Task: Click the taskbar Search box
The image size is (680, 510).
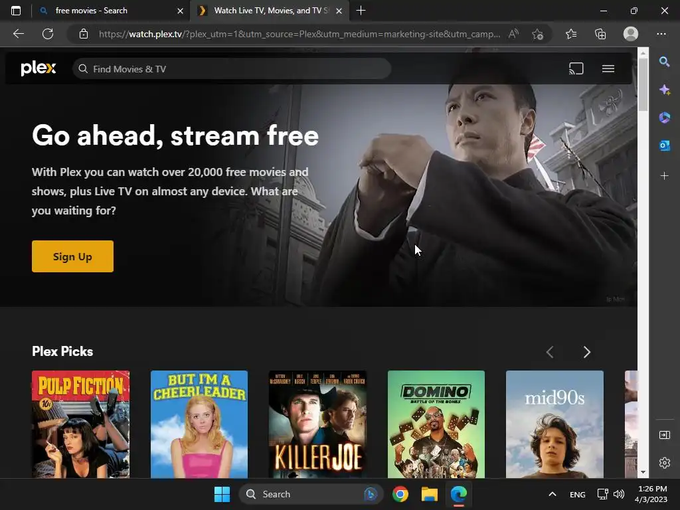Action: 311,494
